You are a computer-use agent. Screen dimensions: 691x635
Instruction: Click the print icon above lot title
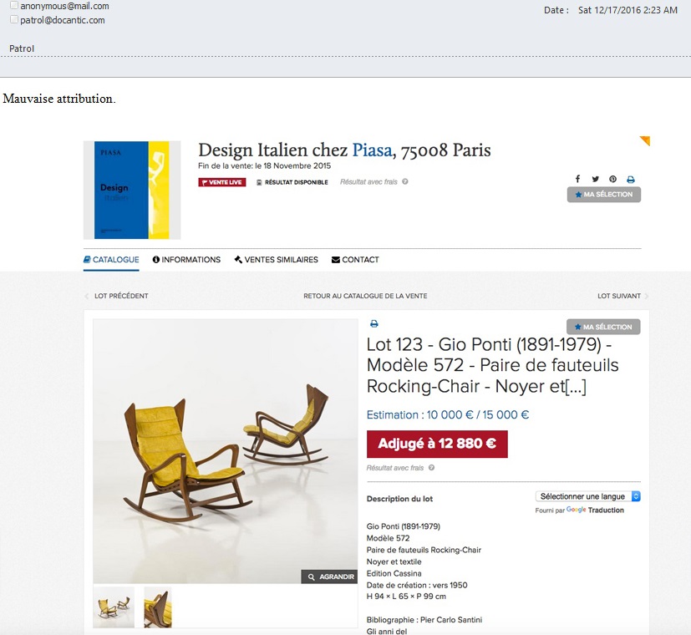[x=374, y=324]
